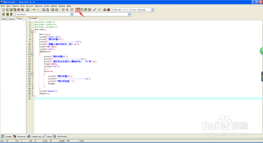
Task: Switch to the Classes side tab
Action: click(12, 19)
